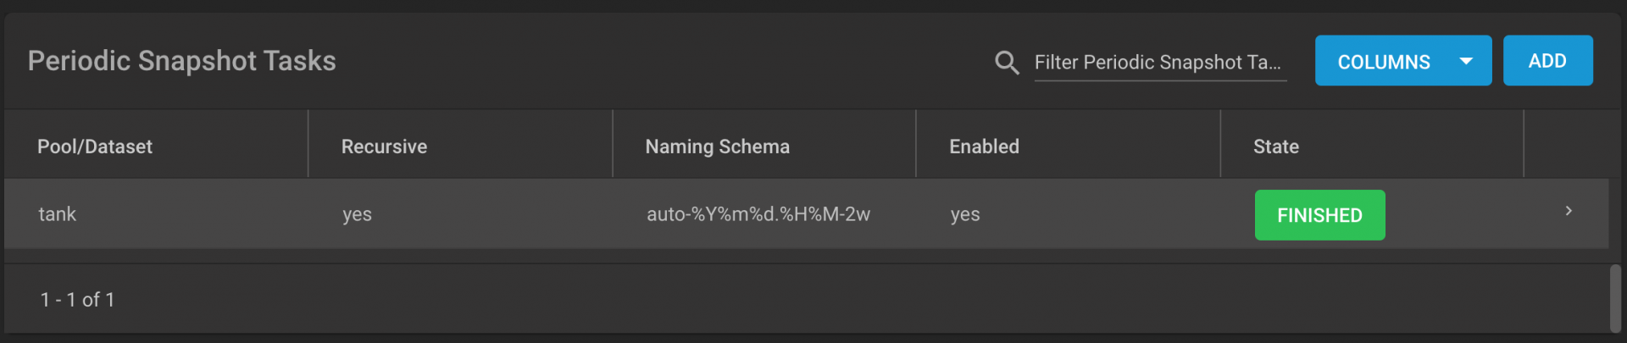Sort by State column header

1275,147
